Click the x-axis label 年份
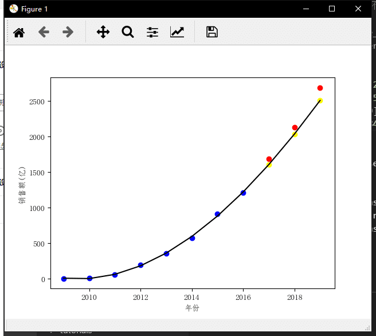 [x=192, y=308]
